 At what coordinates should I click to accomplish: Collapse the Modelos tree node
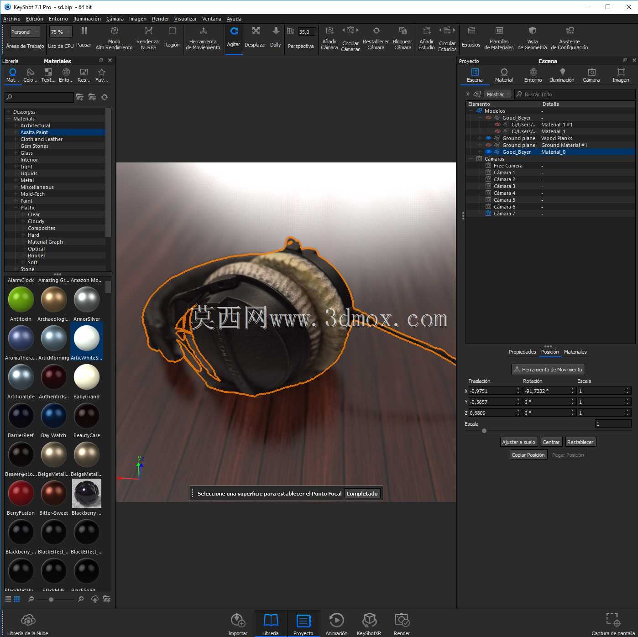pyautogui.click(x=471, y=111)
